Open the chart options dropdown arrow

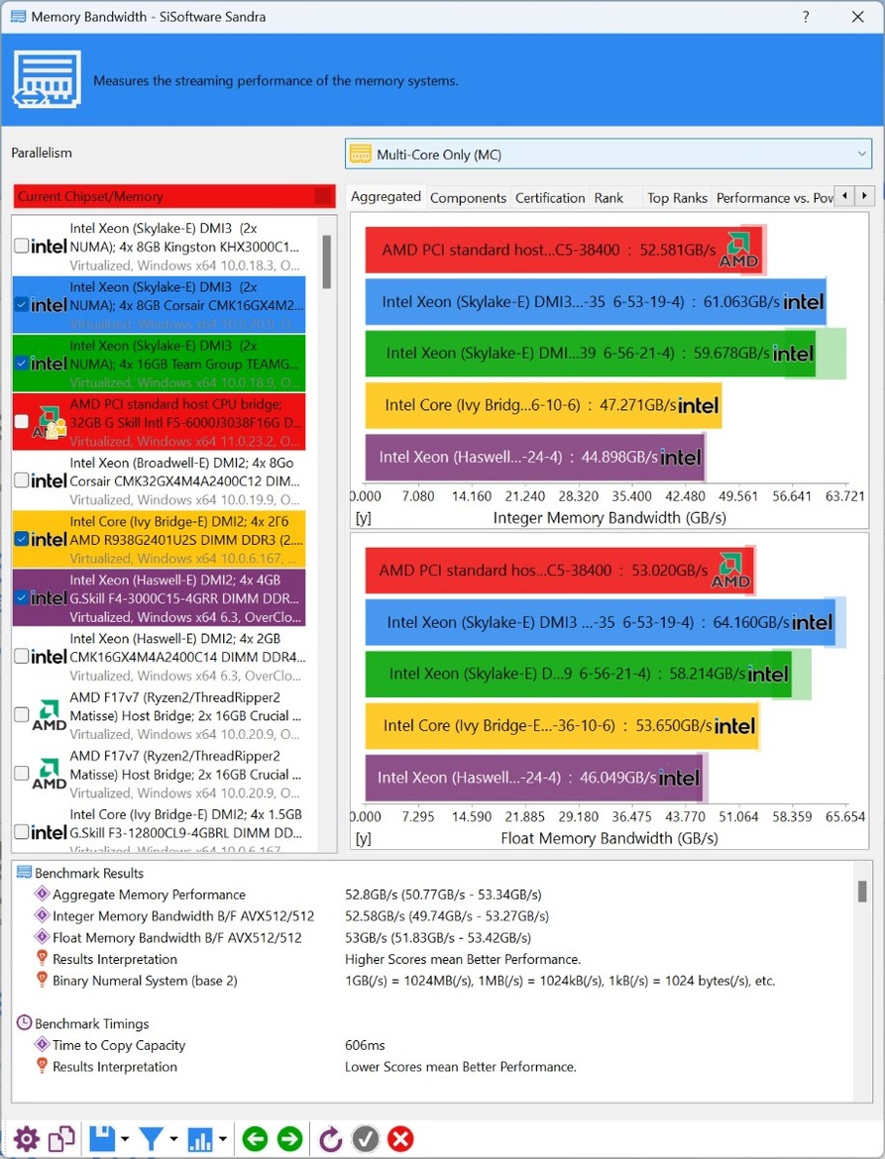223,1139
